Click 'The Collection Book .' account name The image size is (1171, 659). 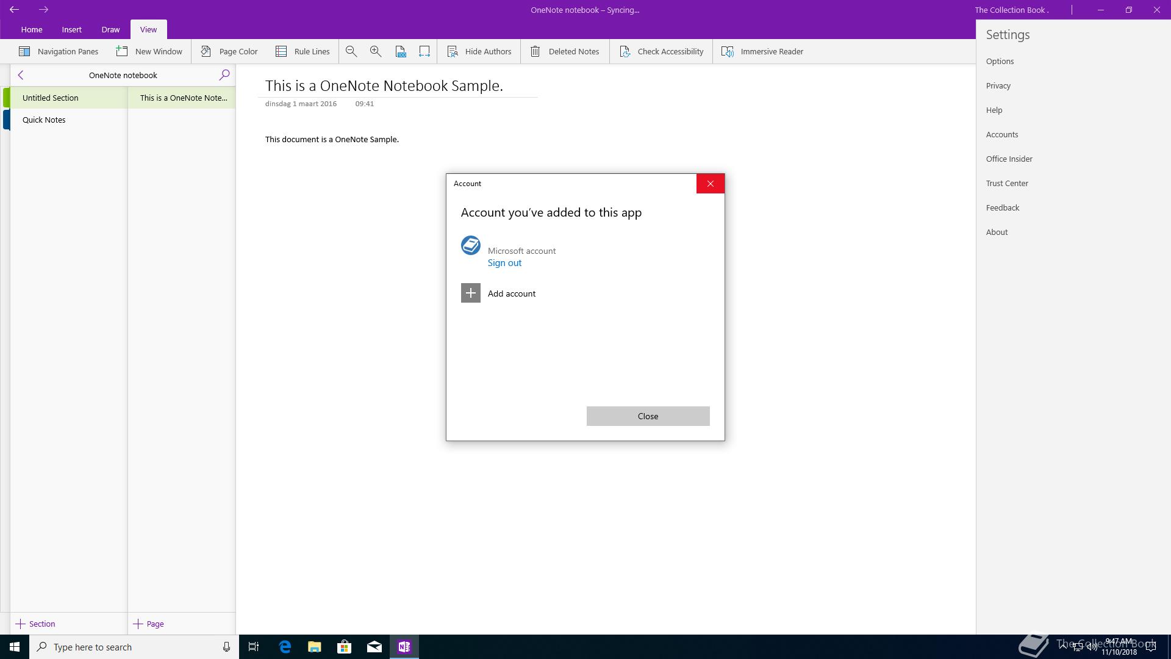pyautogui.click(x=1012, y=10)
